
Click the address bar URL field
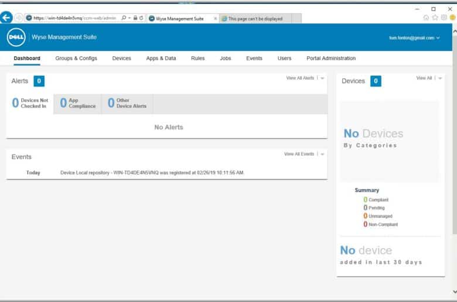point(74,18)
